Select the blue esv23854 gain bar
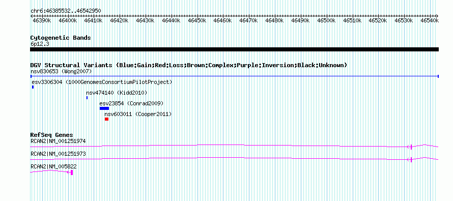 (104, 108)
